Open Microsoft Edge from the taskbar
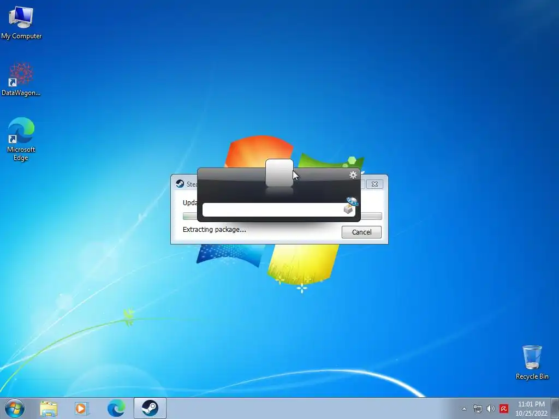The height and width of the screenshot is (419, 559). coord(116,408)
